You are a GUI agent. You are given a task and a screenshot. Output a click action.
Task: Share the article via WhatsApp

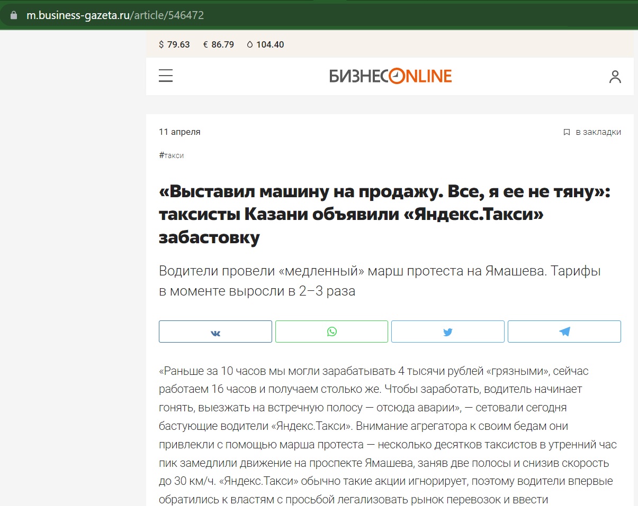coord(331,332)
